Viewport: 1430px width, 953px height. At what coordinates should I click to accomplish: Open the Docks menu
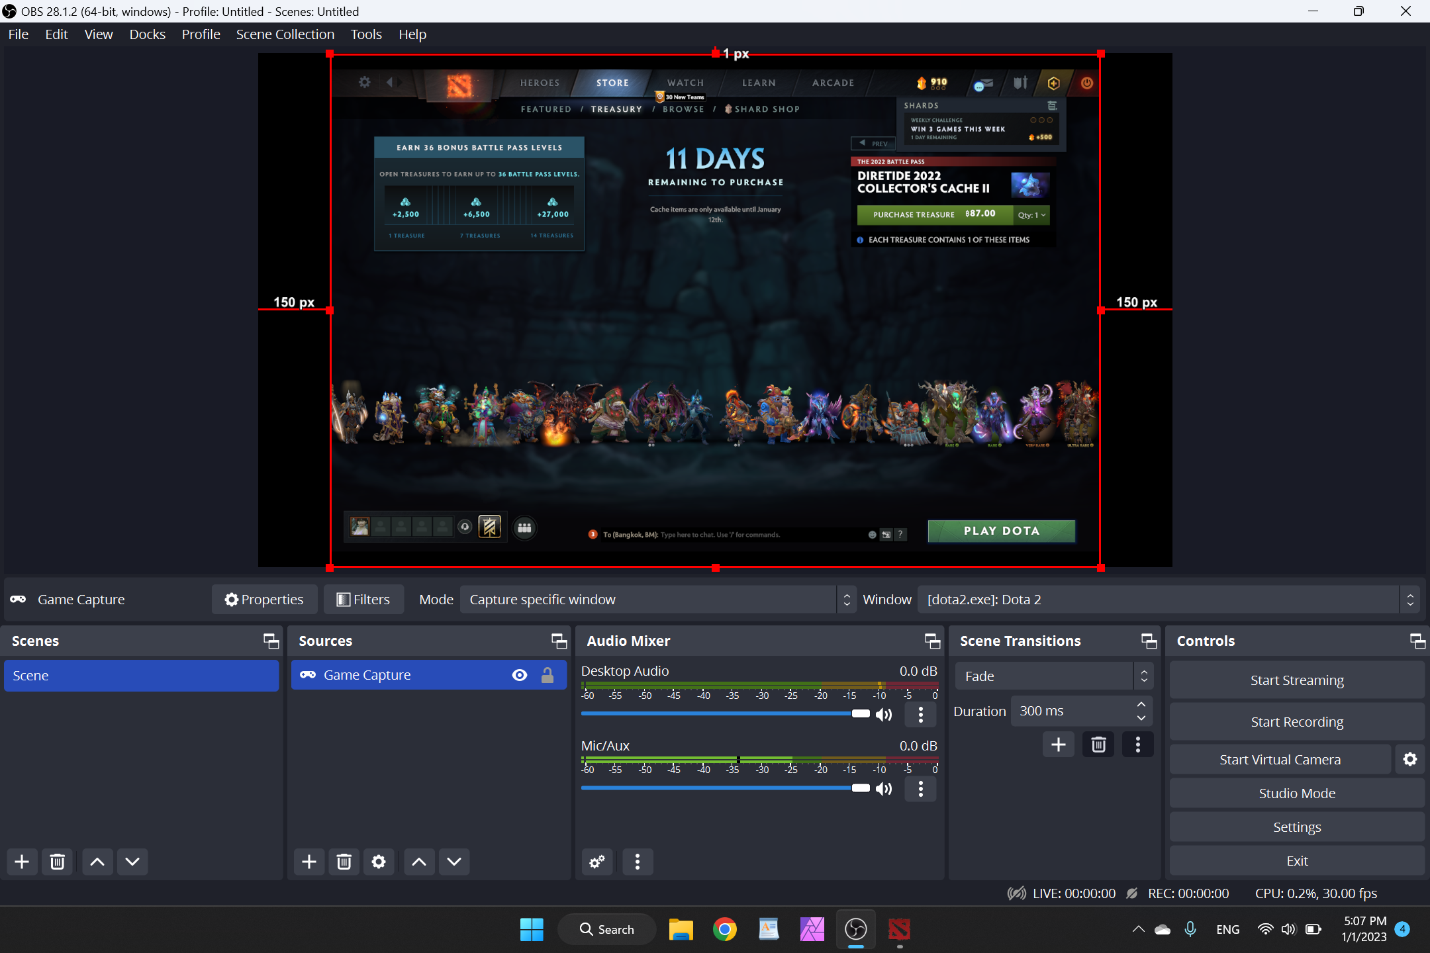[x=147, y=34]
